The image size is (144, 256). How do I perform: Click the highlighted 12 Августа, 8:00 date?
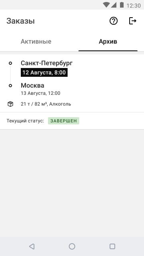click(44, 72)
